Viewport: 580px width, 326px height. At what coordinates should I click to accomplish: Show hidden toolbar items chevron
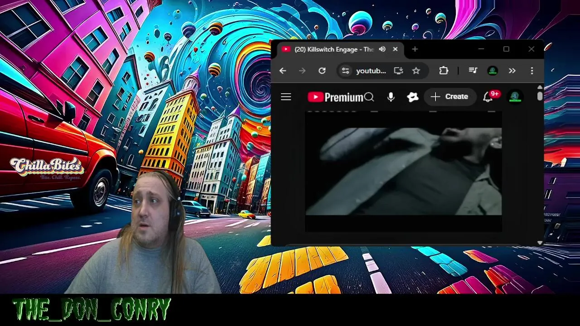click(x=512, y=71)
